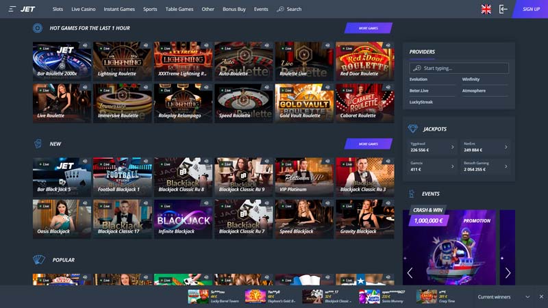The image size is (548, 308).
Task: Open Immersive Roulette game thumbnail
Action: tap(123, 103)
